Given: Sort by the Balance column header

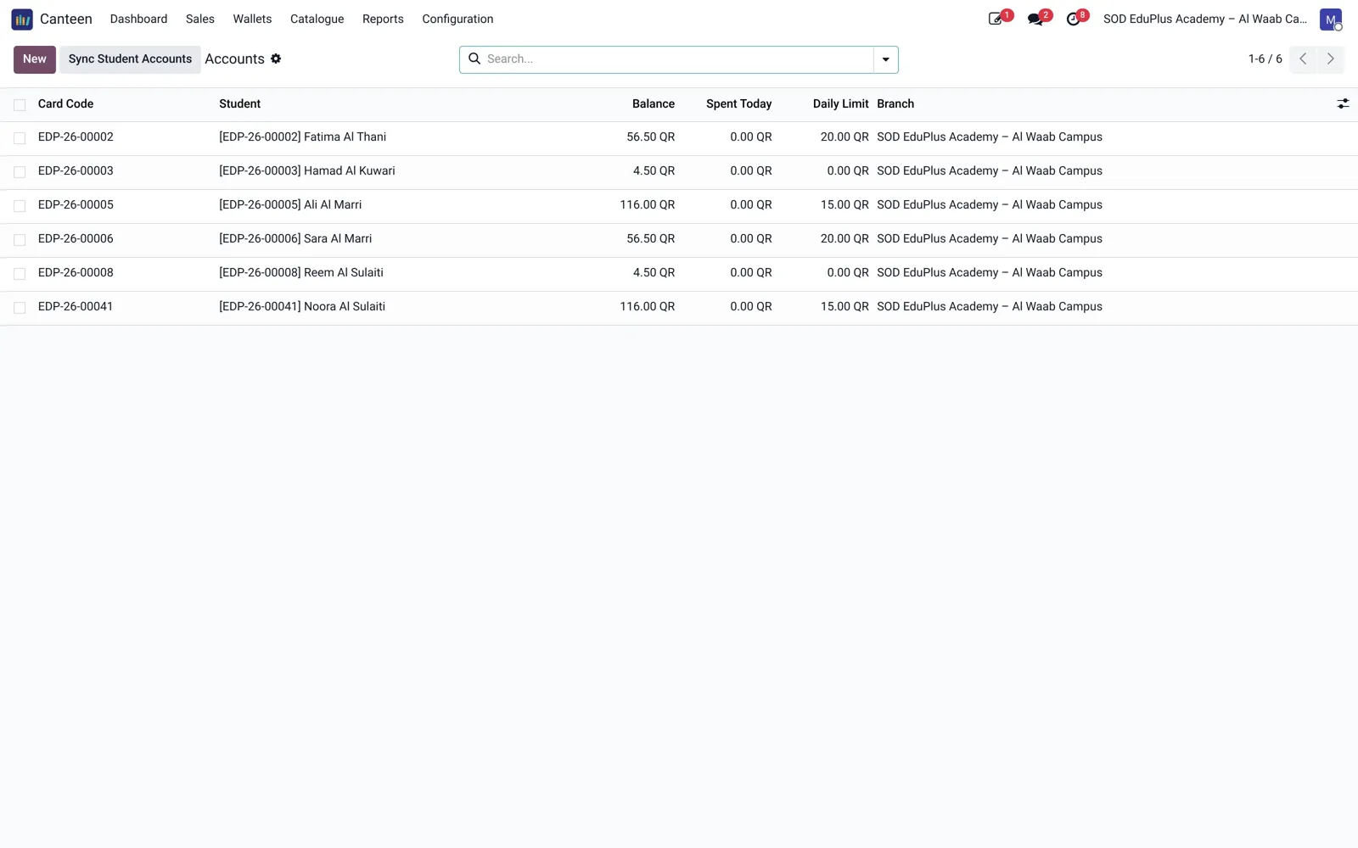Looking at the screenshot, I should [653, 103].
